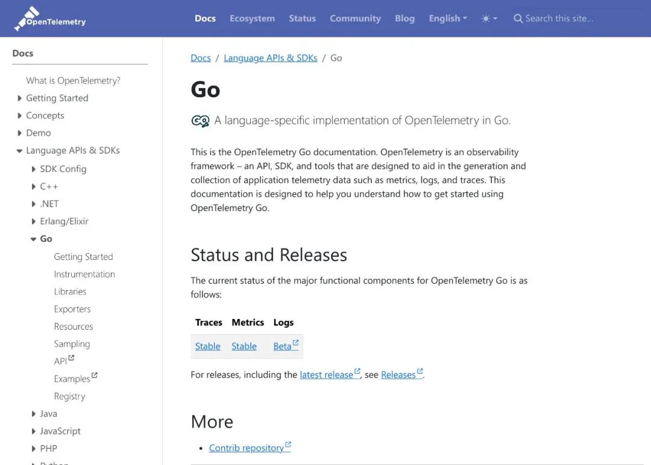Open the Ecosystem navigation item
The width and height of the screenshot is (651, 465).
click(x=252, y=19)
